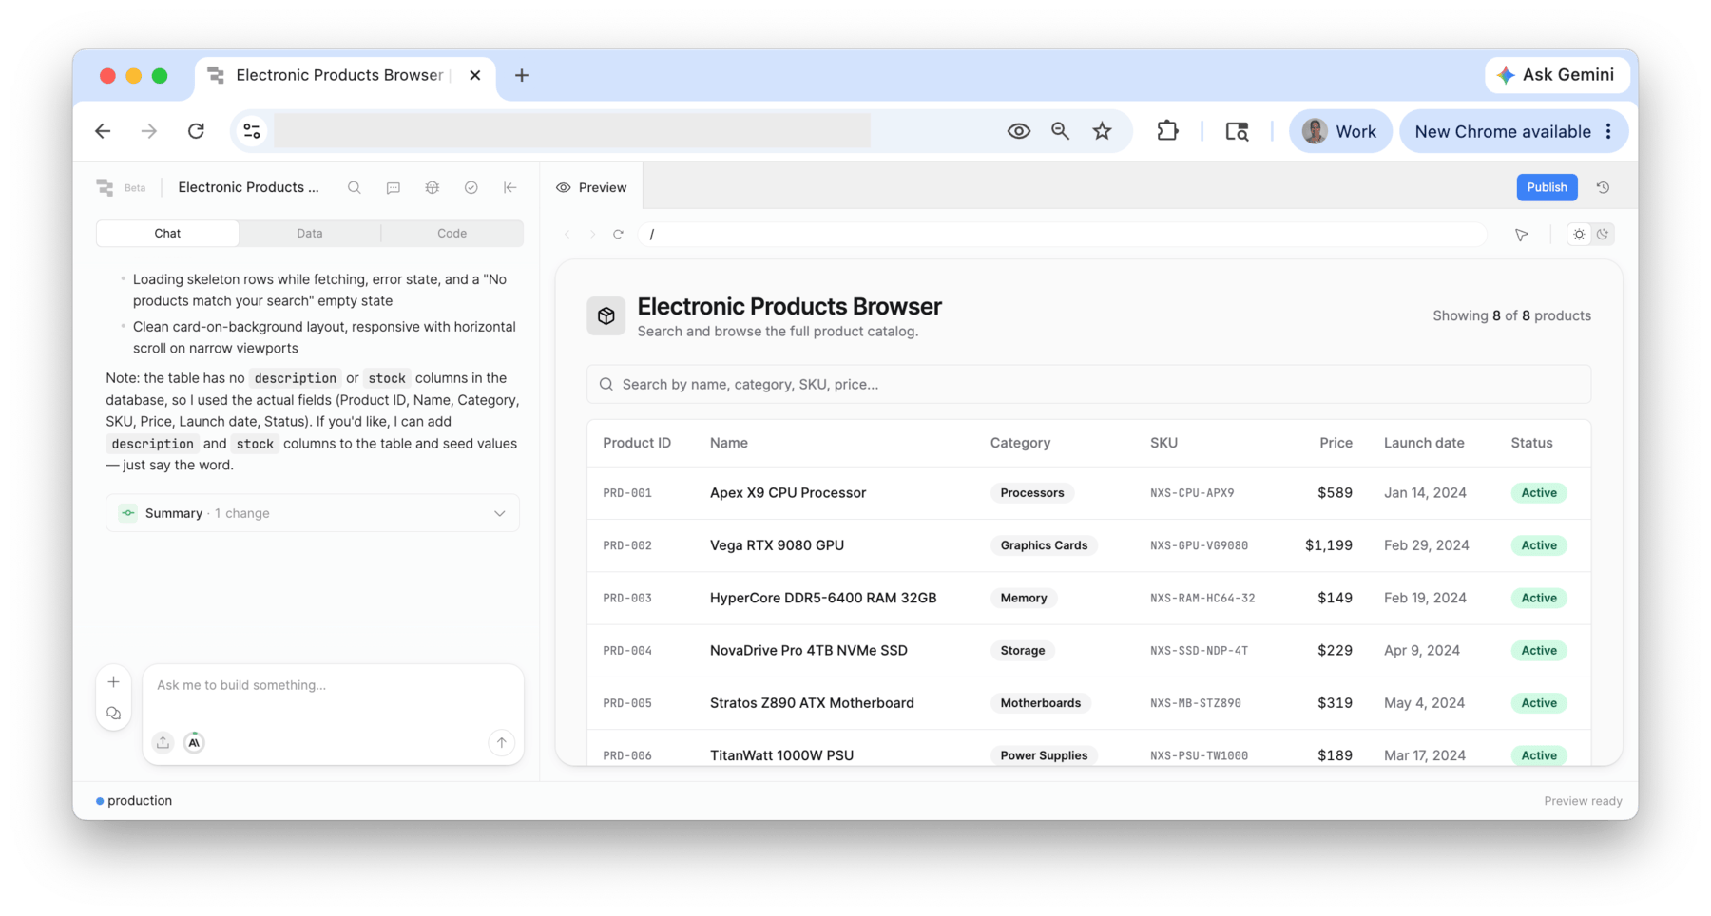Click the eye icon in address bar

click(1018, 131)
